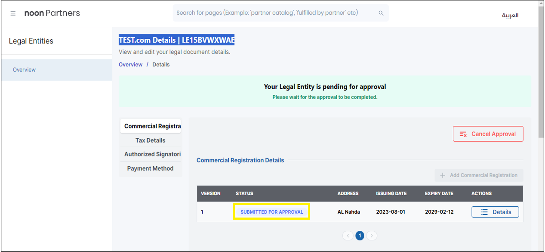Select page 1 in pagination
Image resolution: width=545 pixels, height=252 pixels.
click(x=360, y=236)
